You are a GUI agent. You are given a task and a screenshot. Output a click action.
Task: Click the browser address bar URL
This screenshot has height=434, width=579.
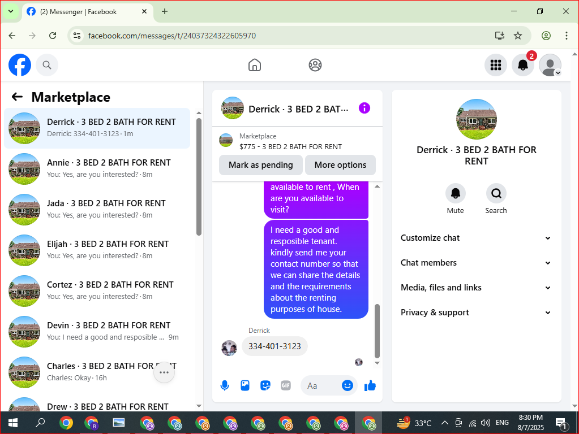point(172,36)
